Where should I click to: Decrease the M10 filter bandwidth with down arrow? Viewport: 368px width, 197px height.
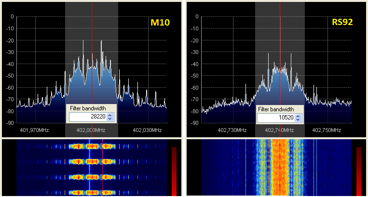110,119
